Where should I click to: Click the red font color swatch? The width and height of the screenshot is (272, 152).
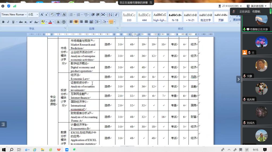pyautogui.click(x=50, y=22)
